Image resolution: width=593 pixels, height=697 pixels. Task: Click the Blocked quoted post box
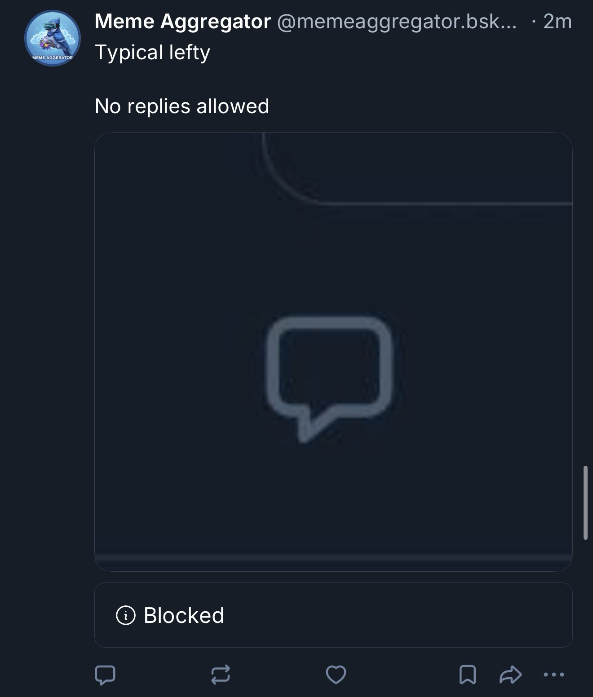click(x=333, y=615)
